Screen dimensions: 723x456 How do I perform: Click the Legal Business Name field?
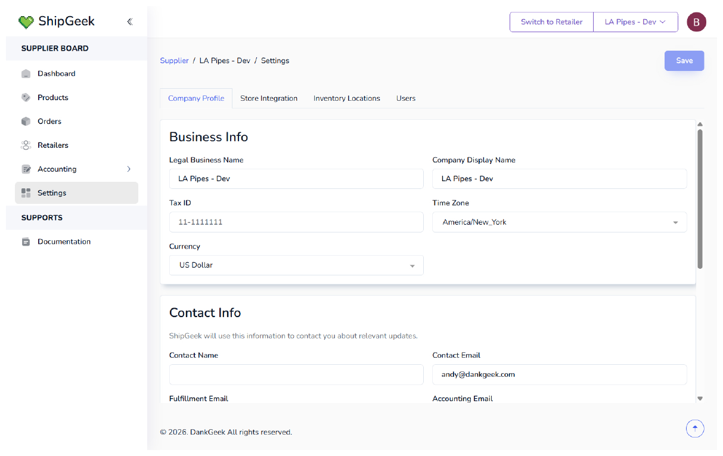pos(296,179)
